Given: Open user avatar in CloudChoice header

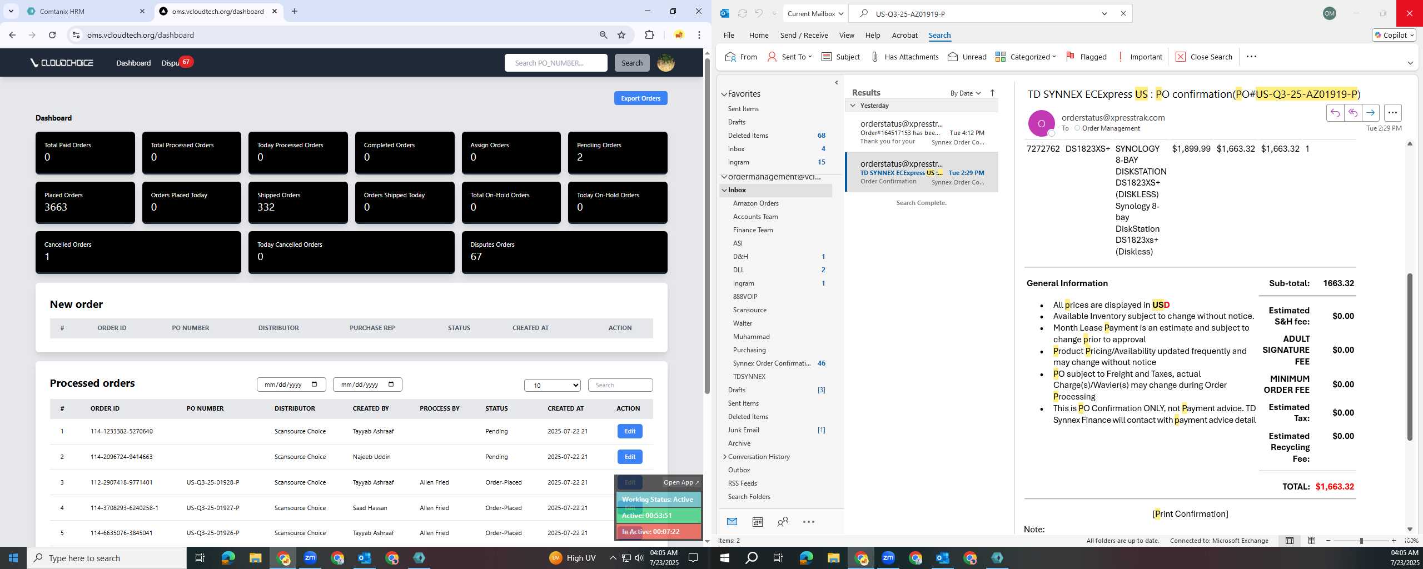Looking at the screenshot, I should click(x=665, y=63).
